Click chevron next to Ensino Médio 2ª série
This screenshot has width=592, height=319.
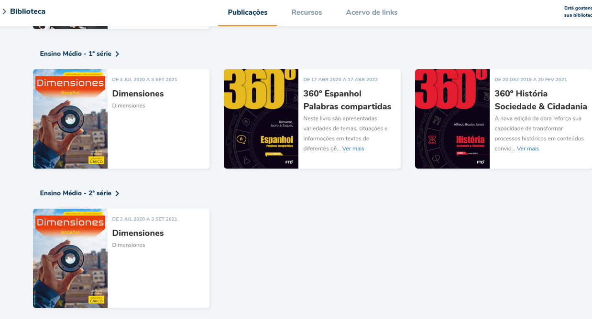(x=117, y=193)
